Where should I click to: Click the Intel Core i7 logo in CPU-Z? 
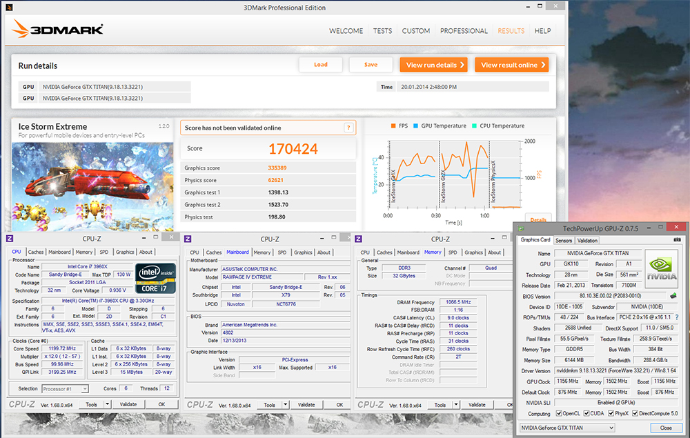point(155,279)
